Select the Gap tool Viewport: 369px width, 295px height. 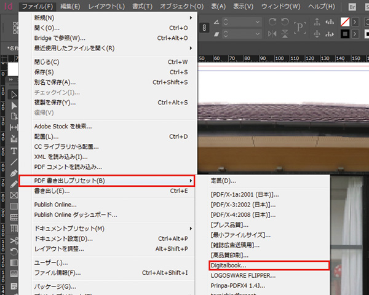14,127
